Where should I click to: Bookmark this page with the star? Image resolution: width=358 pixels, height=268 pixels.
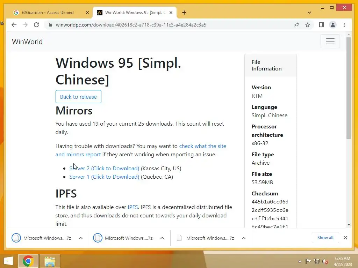point(308,25)
